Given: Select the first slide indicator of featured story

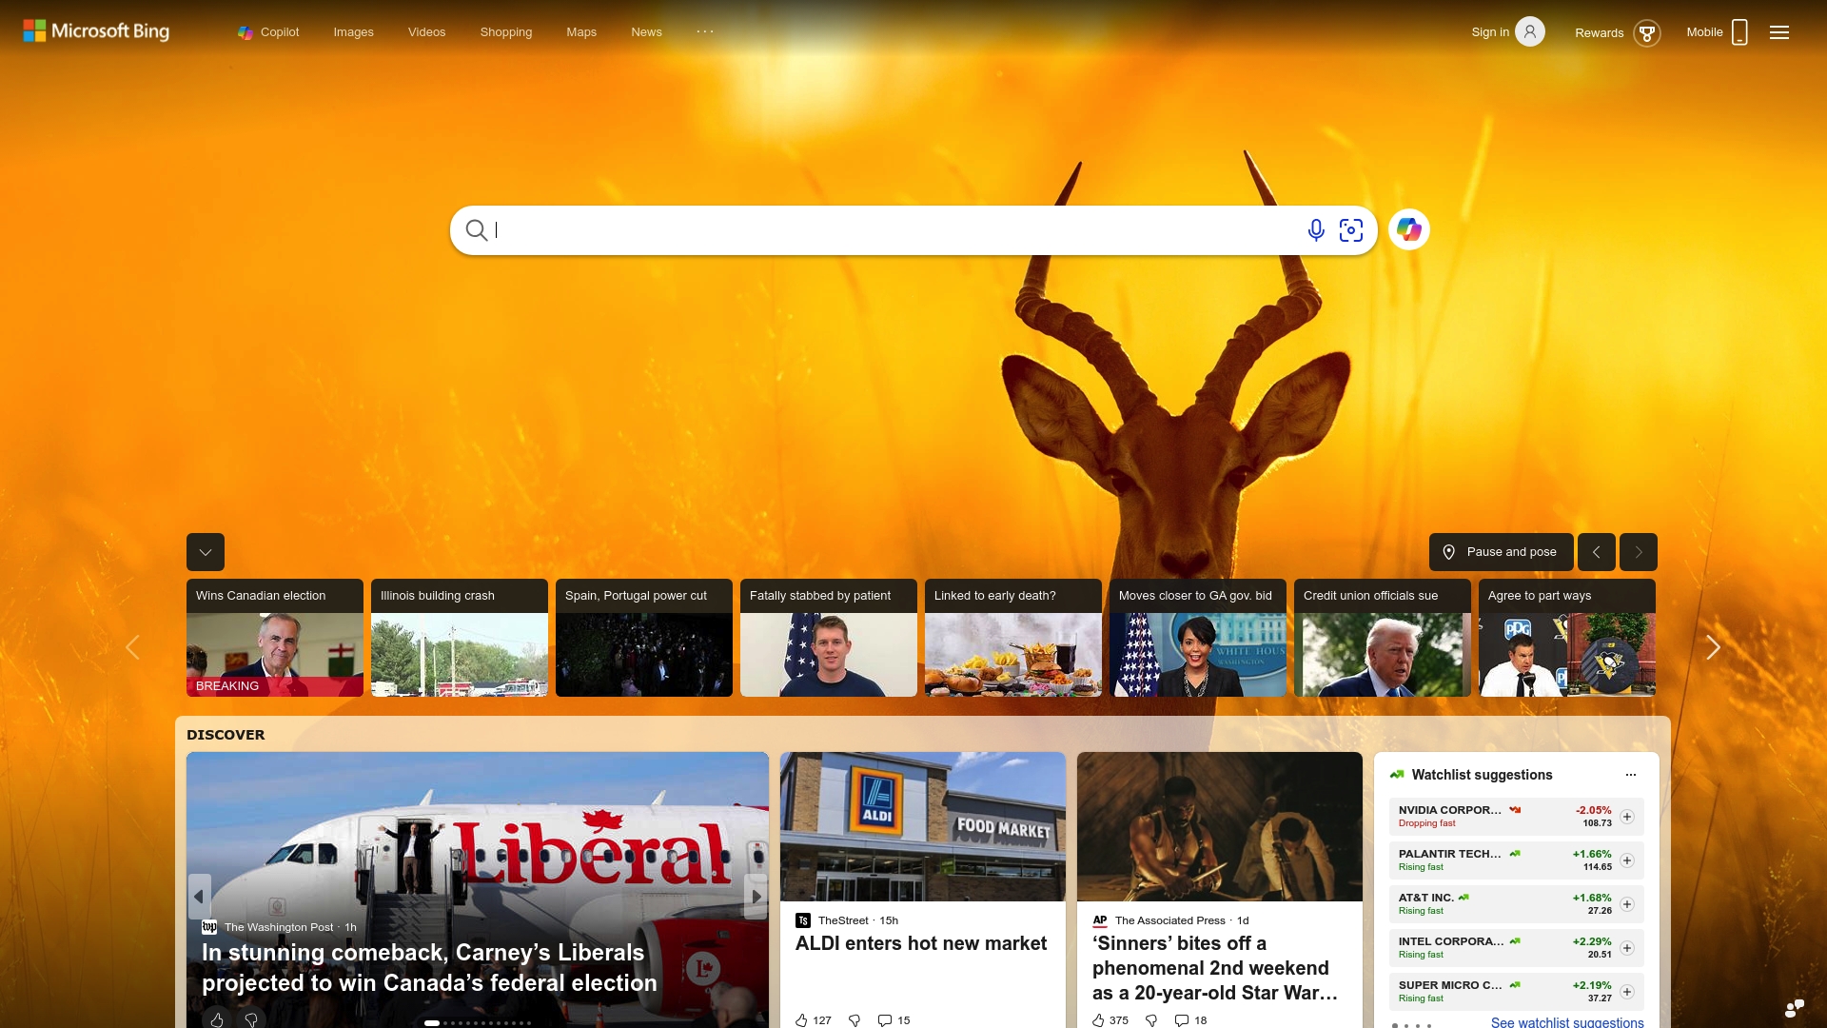Looking at the screenshot, I should (x=432, y=1023).
